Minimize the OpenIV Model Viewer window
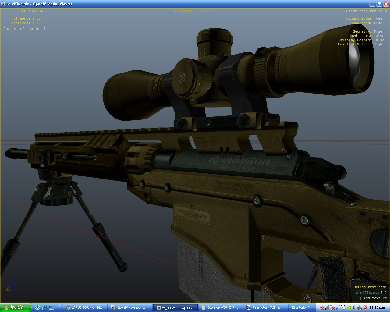This screenshot has height=312, width=390. [x=372, y=4]
